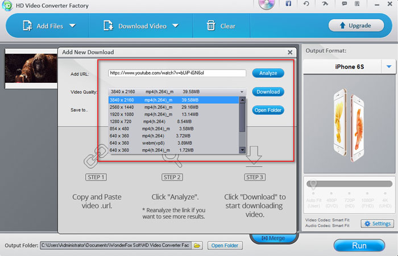Select the 2560 x 1440 quality option
Viewport: 398px width, 256px height.
[173, 107]
